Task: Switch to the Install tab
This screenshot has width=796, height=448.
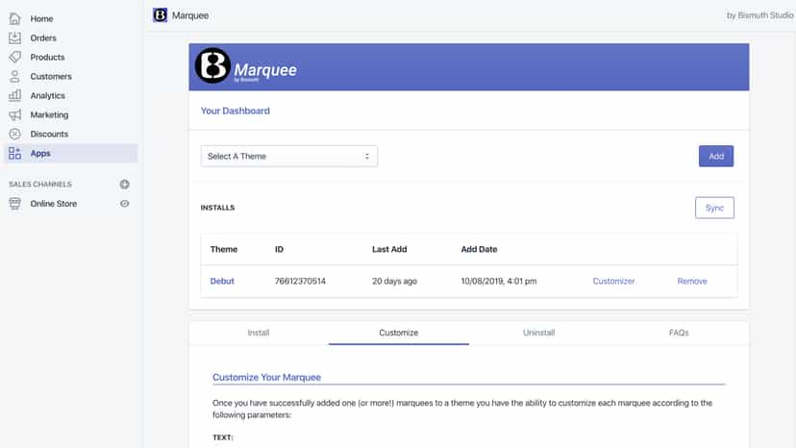Action: coord(259,333)
